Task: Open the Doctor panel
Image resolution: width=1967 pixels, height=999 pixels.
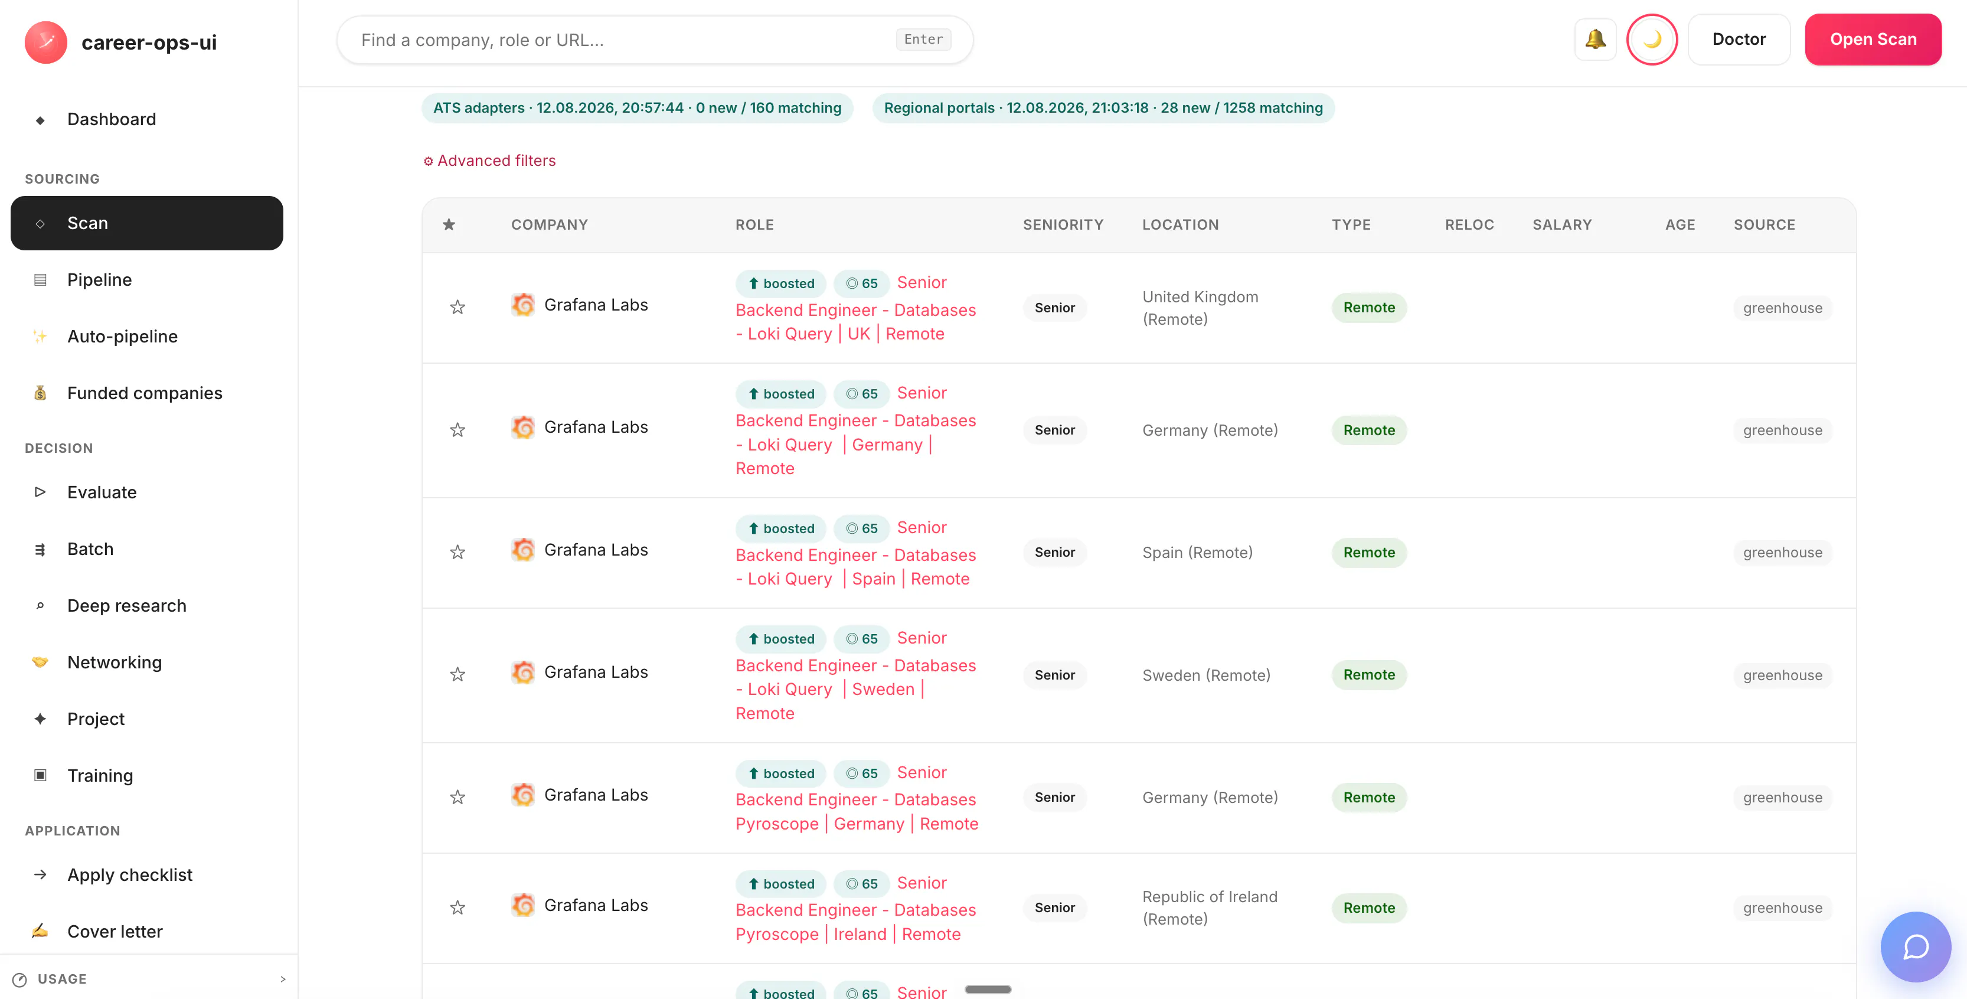Action: [x=1739, y=39]
